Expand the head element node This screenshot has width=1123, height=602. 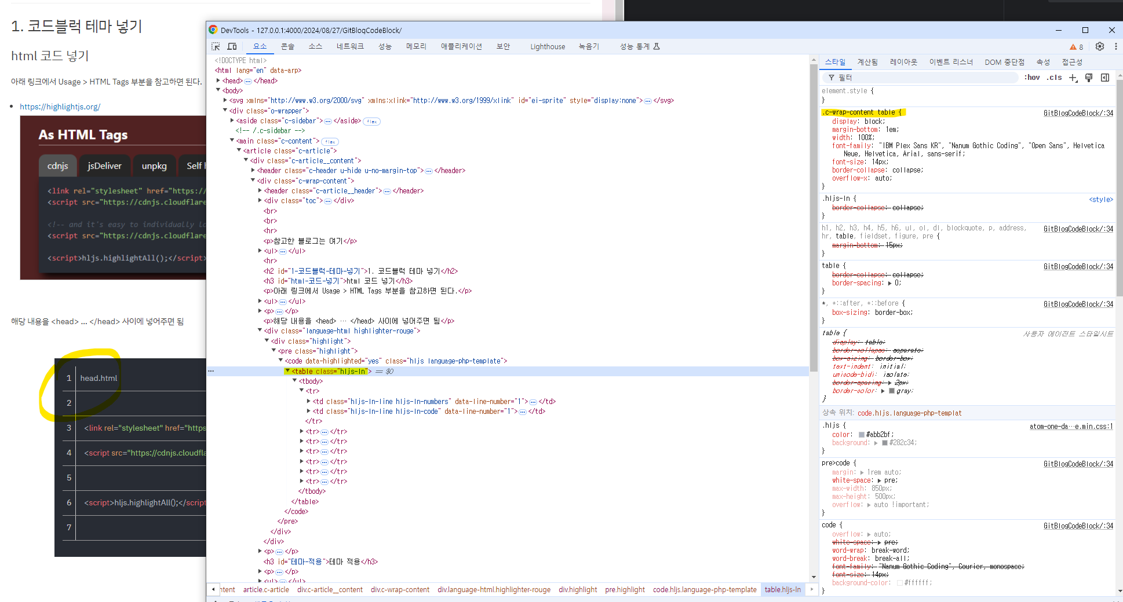218,80
